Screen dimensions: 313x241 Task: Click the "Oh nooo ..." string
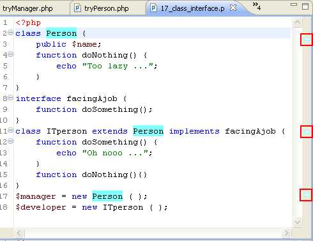pos(115,153)
